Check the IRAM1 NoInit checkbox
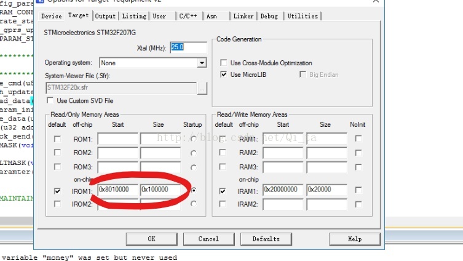 358,190
